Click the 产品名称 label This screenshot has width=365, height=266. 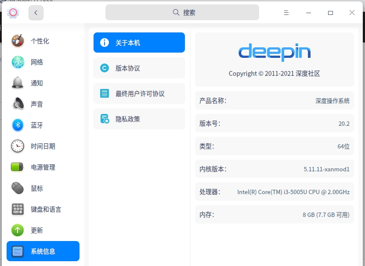(213, 101)
